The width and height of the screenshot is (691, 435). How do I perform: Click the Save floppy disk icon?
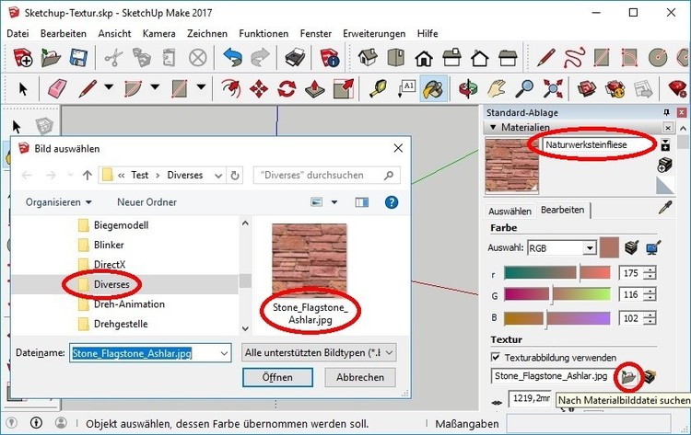tap(79, 58)
